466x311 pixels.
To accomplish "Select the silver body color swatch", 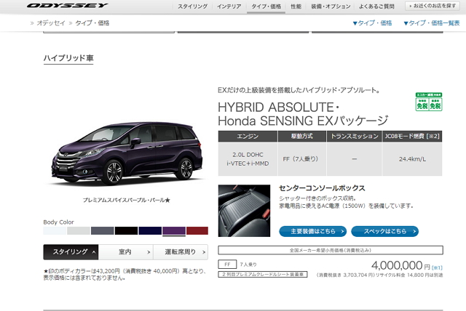I will coord(79,230).
